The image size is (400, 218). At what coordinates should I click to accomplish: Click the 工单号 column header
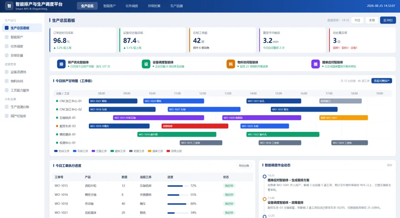click(59, 177)
